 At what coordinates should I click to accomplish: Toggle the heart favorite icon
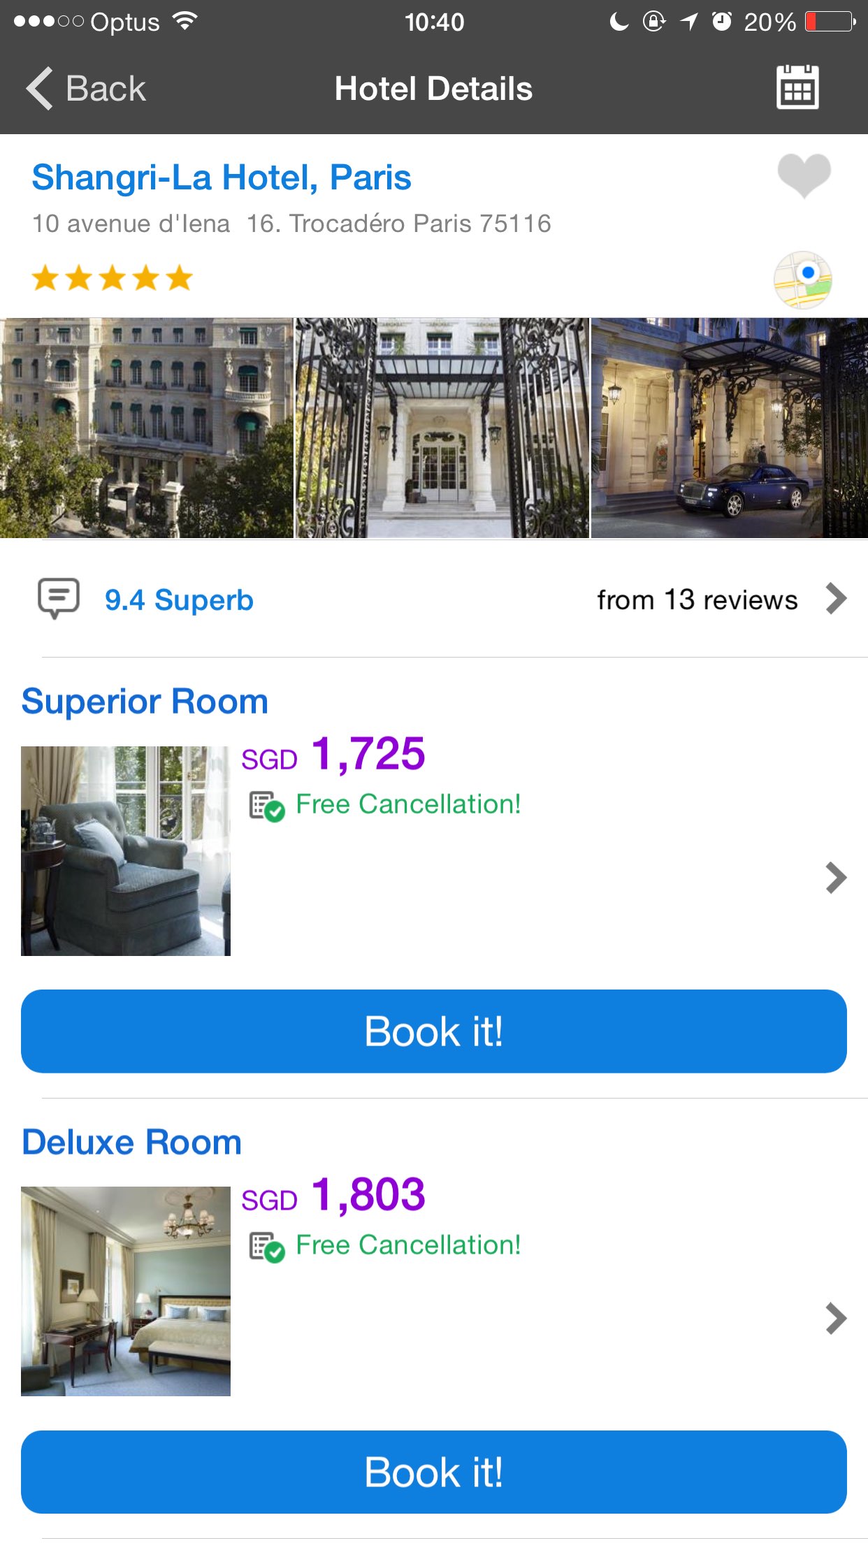(804, 175)
